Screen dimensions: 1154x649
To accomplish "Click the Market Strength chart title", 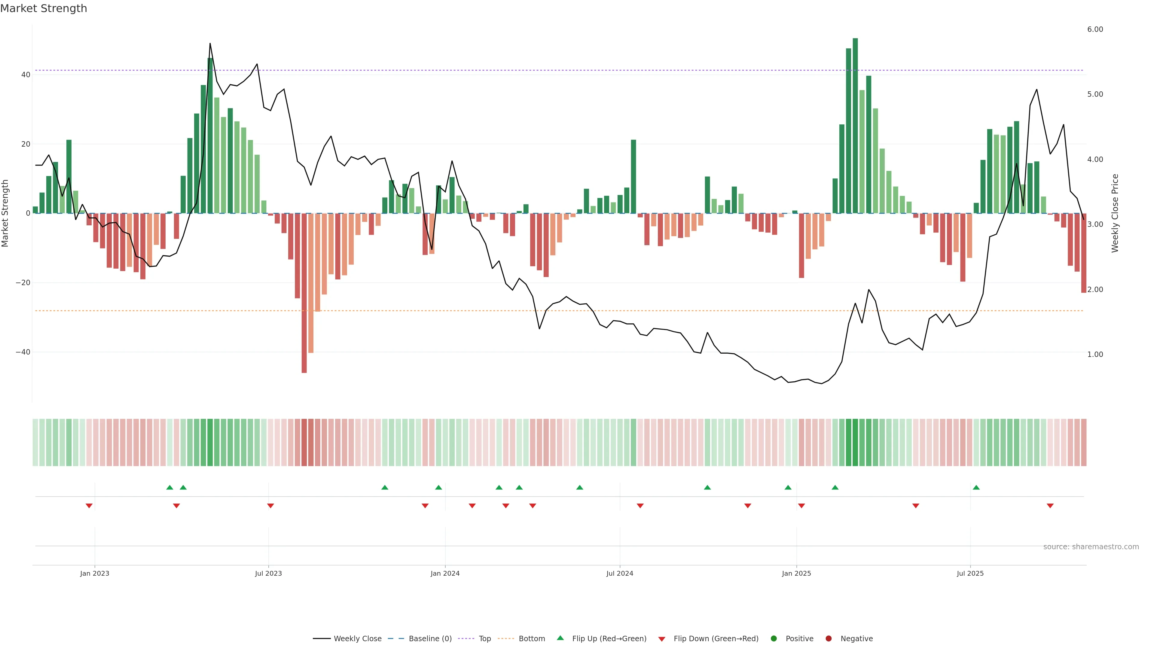I will (44, 8).
